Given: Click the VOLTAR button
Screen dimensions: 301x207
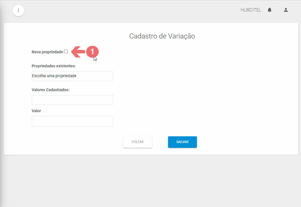Looking at the screenshot, I should click(x=137, y=142).
